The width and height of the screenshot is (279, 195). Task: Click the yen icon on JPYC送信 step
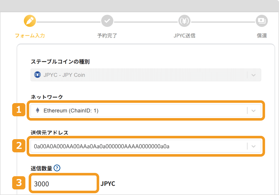(184, 21)
